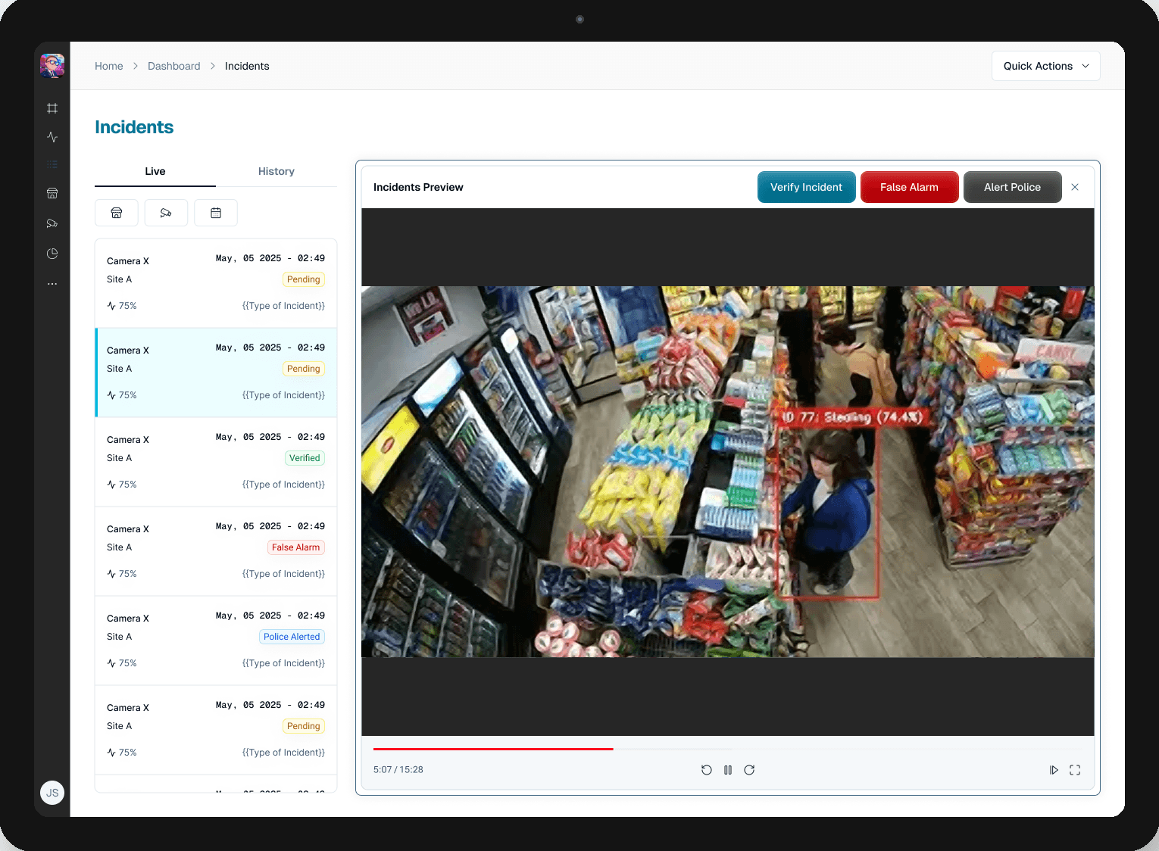Select the False Alarm incident card
The height and width of the screenshot is (851, 1159).
point(216,551)
